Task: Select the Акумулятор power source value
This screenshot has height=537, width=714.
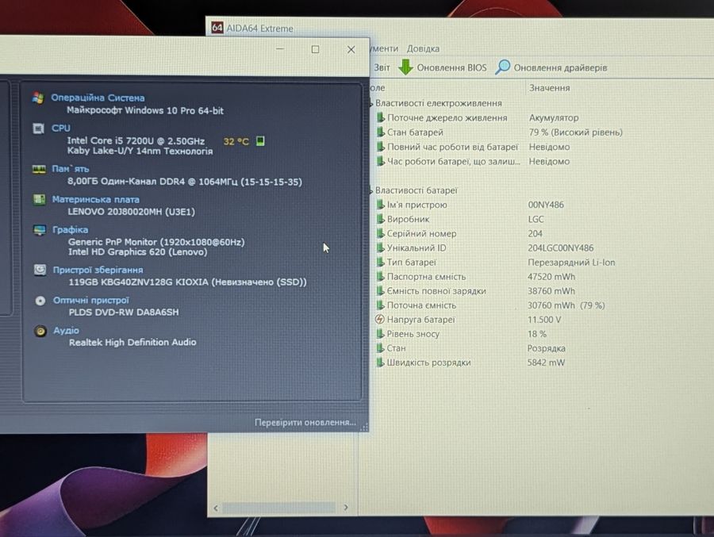Action: click(554, 118)
